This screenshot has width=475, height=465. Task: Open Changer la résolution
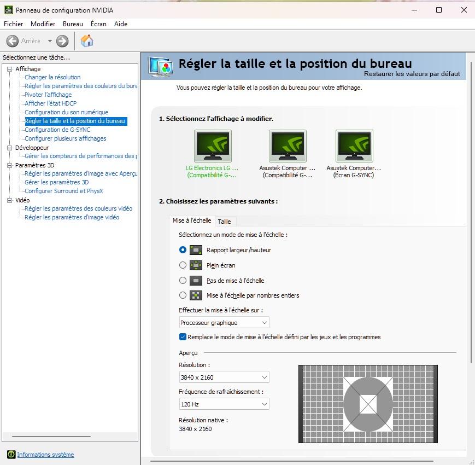click(52, 77)
